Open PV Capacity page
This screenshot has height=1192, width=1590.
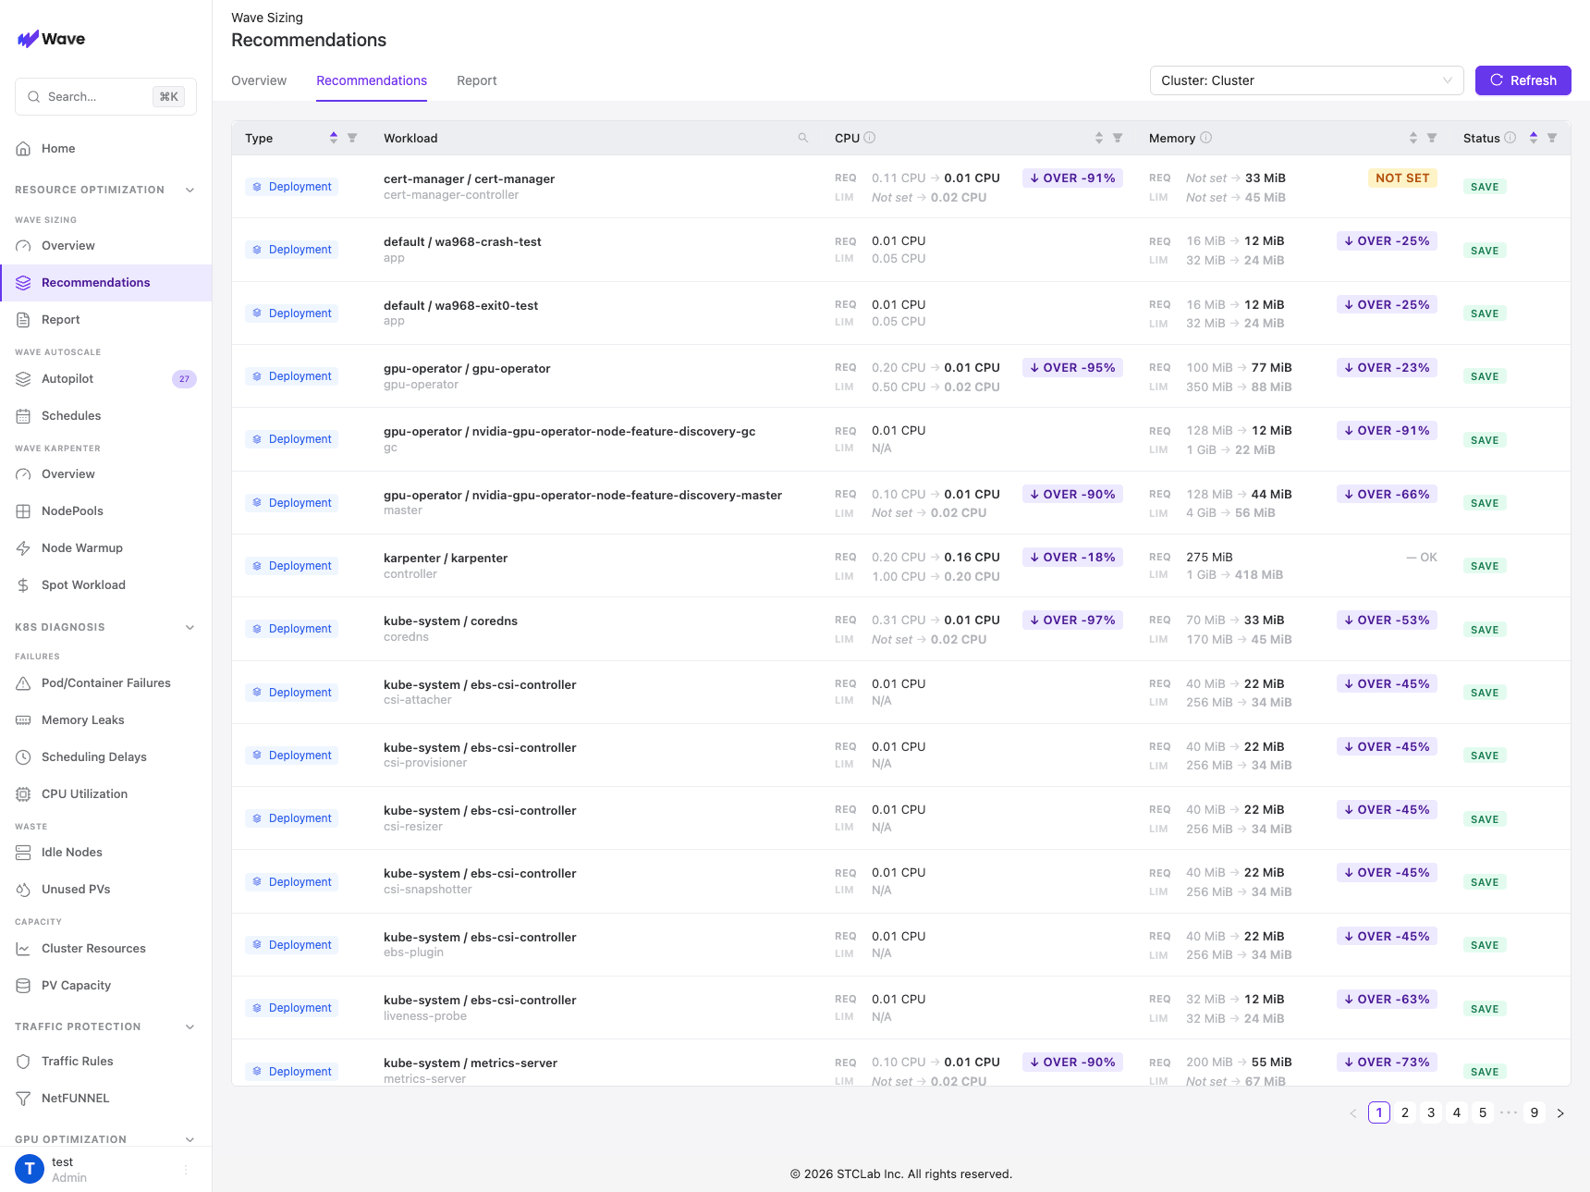click(x=105, y=985)
